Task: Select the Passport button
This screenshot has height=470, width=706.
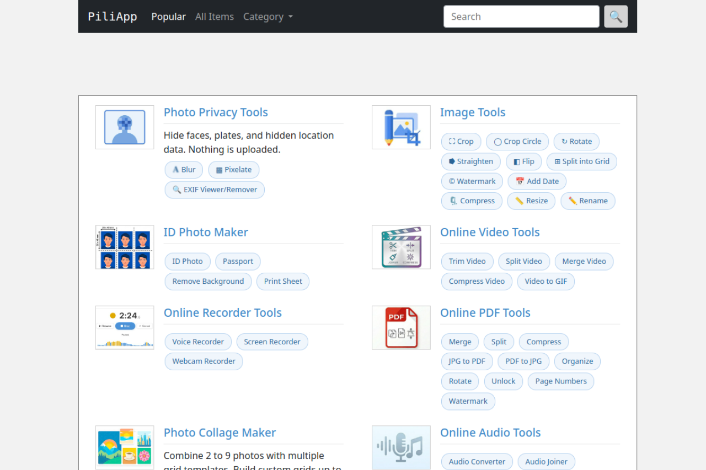Action: pyautogui.click(x=238, y=262)
